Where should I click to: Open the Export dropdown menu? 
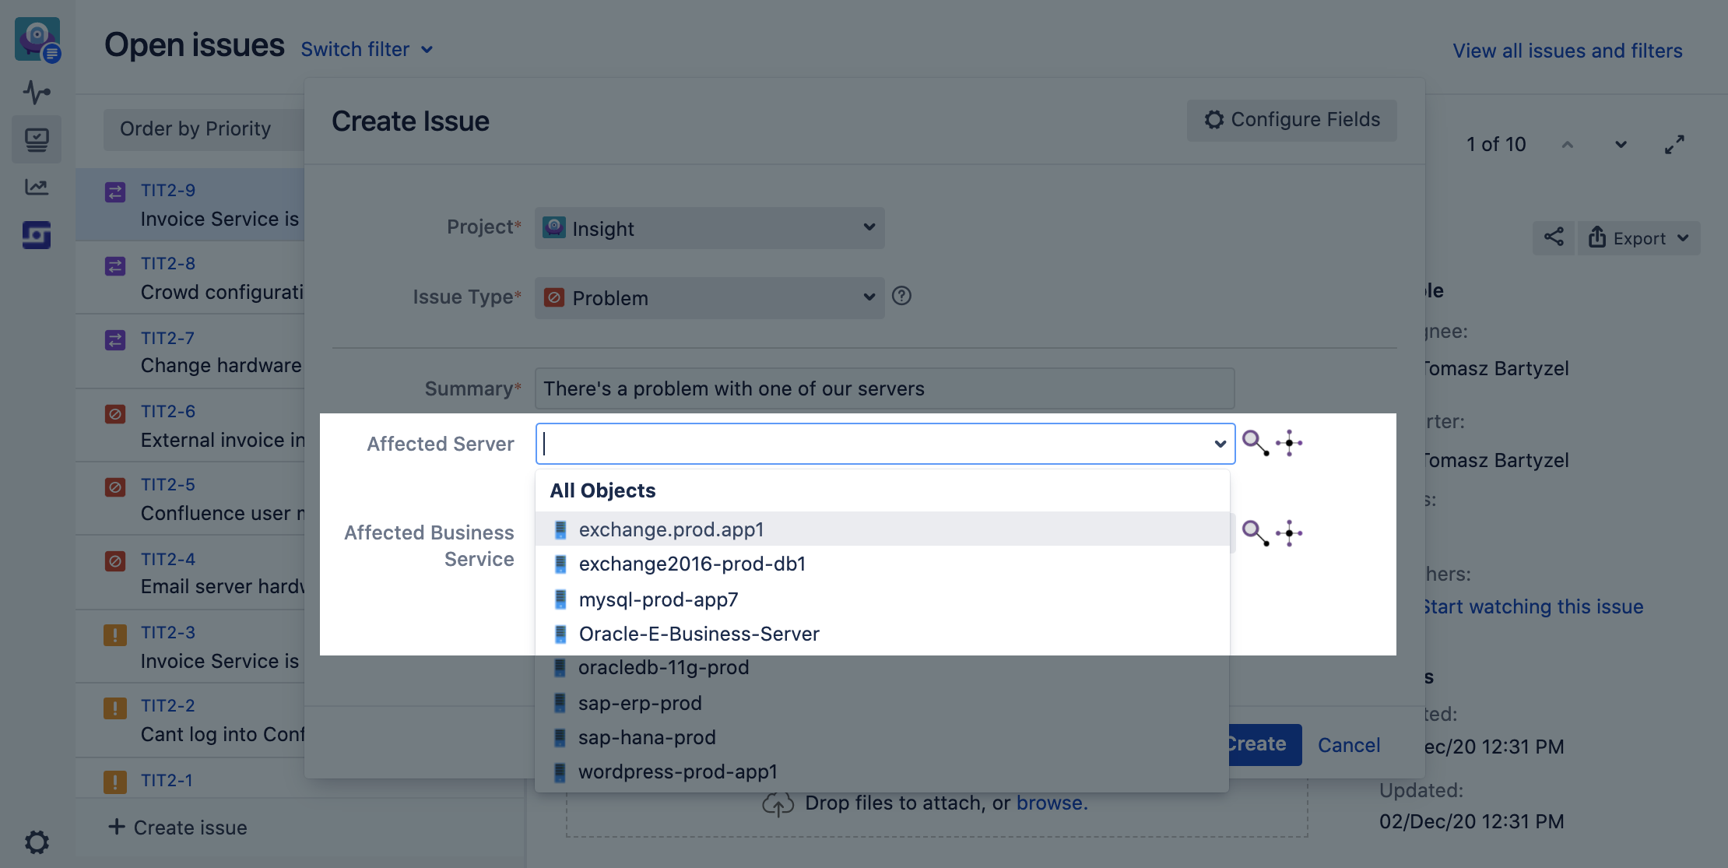click(1639, 238)
